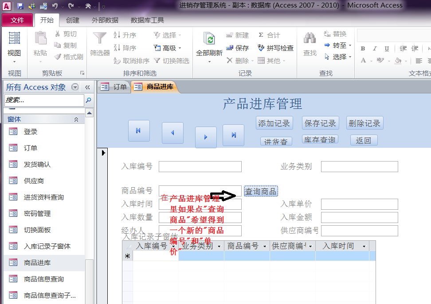Click the 添加记录 button
The image size is (431, 304).
[x=274, y=123]
